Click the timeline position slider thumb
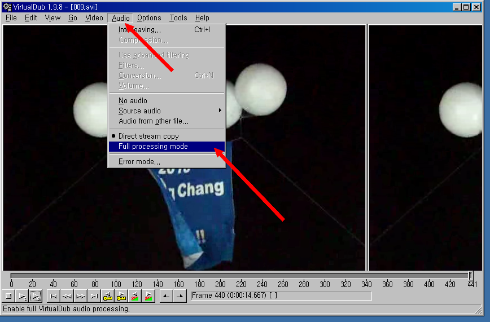This screenshot has height=322, width=490. [470, 275]
